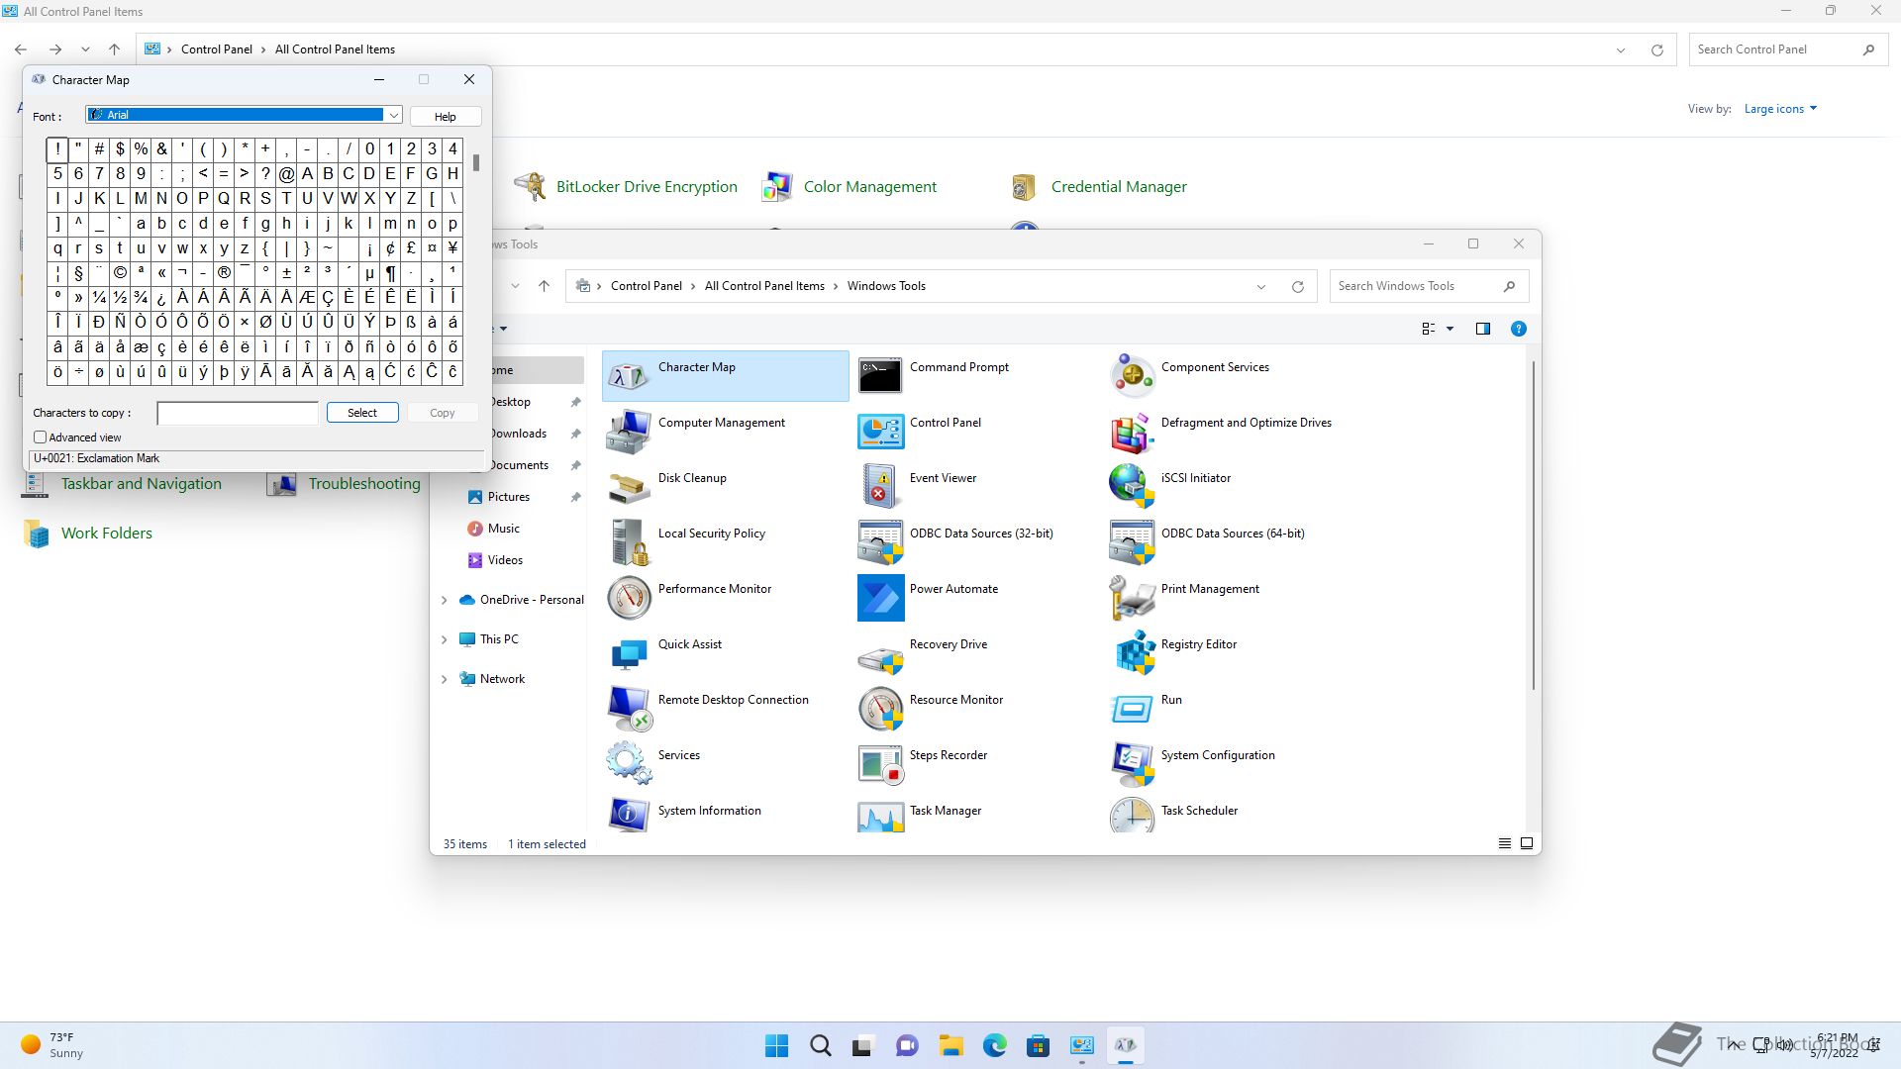The image size is (1901, 1069).
Task: Open Power Automate icon
Action: tap(880, 598)
